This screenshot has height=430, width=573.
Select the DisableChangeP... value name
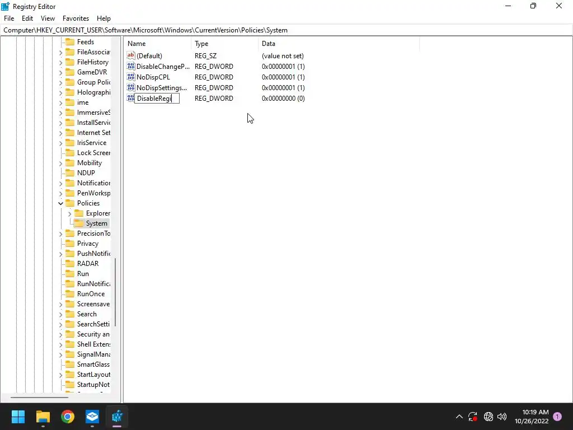(x=163, y=67)
